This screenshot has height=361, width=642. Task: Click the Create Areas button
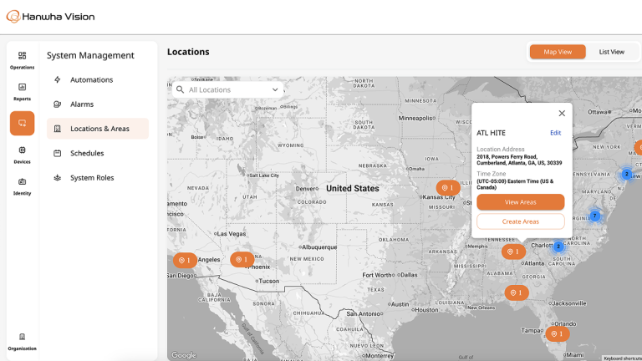(x=521, y=221)
